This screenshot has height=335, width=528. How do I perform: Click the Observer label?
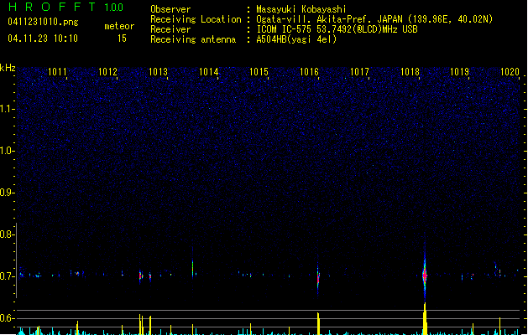pos(170,9)
